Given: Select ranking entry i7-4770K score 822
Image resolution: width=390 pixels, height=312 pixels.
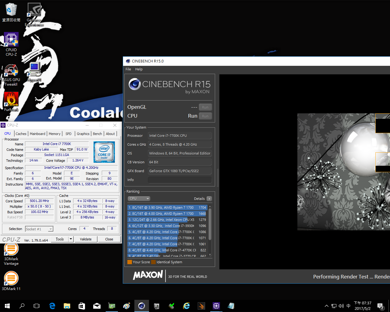Looking at the screenshot, I should click(x=167, y=250).
